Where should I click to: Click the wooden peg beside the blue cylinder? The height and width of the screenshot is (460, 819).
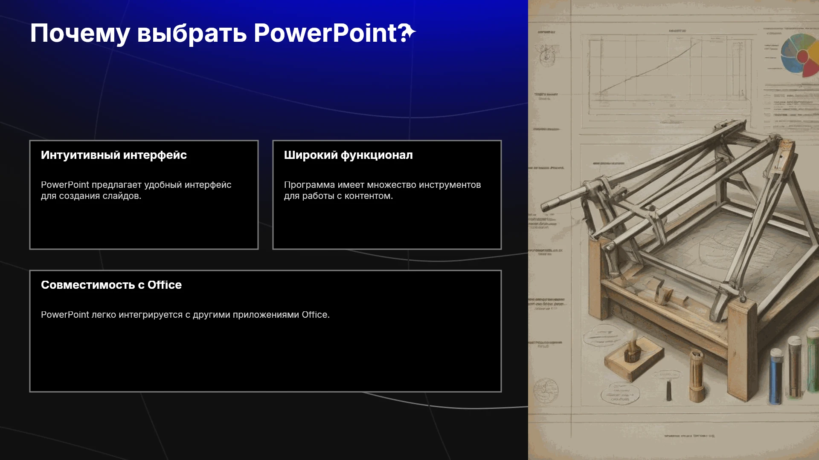(x=697, y=376)
